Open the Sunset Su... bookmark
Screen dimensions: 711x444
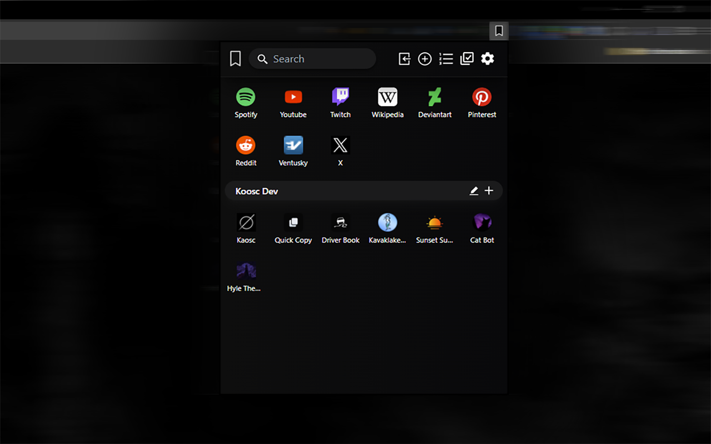(435, 228)
